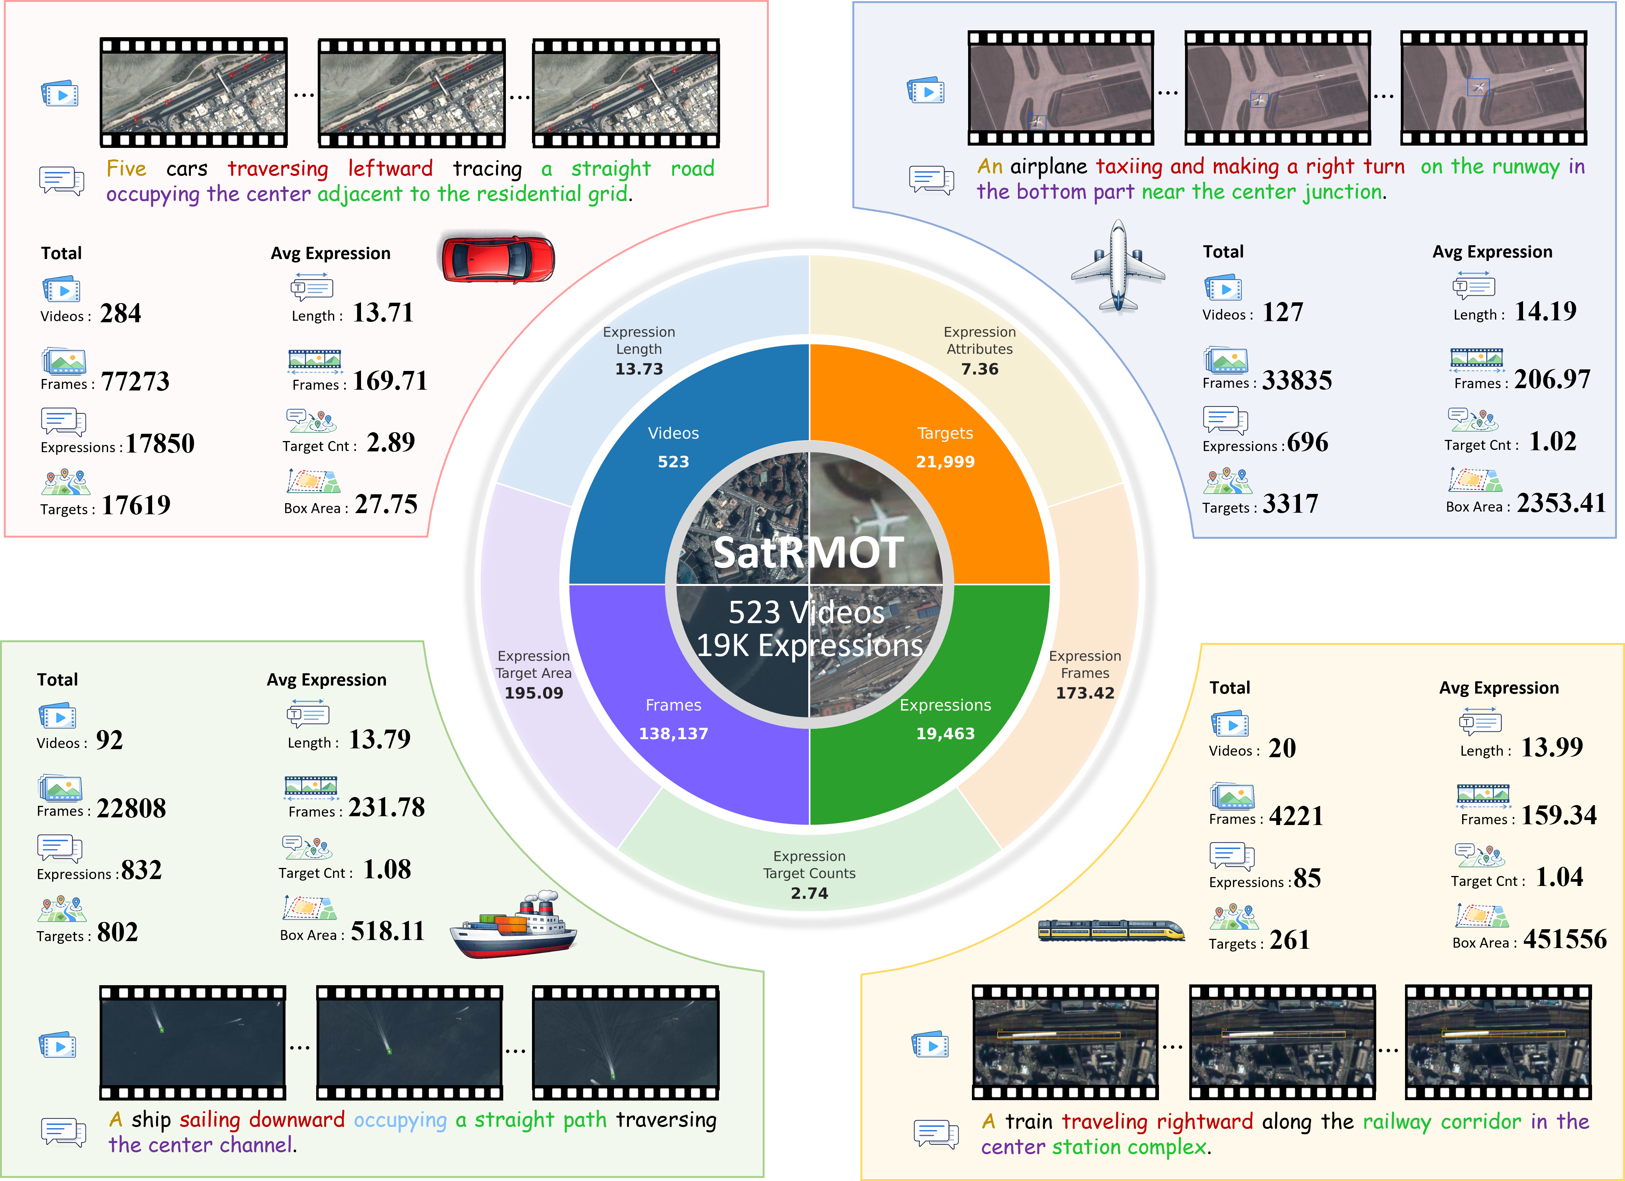
Task: Click chat icon next to 'A ship sailing' caption
Action: tap(64, 1132)
